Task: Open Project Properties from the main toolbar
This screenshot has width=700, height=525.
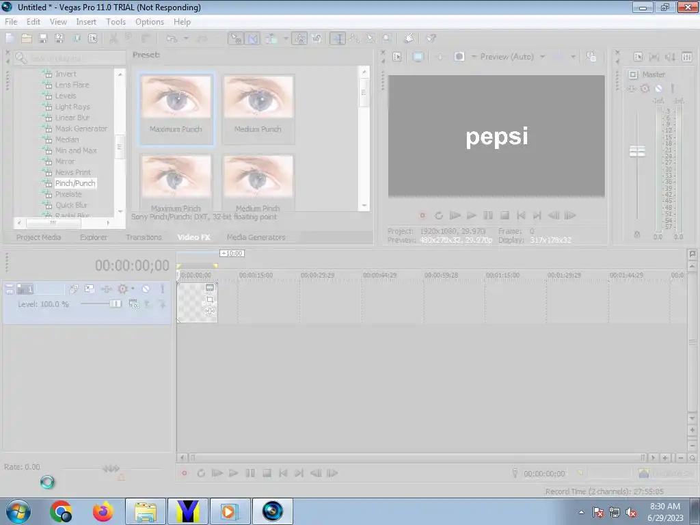Action: (x=92, y=38)
